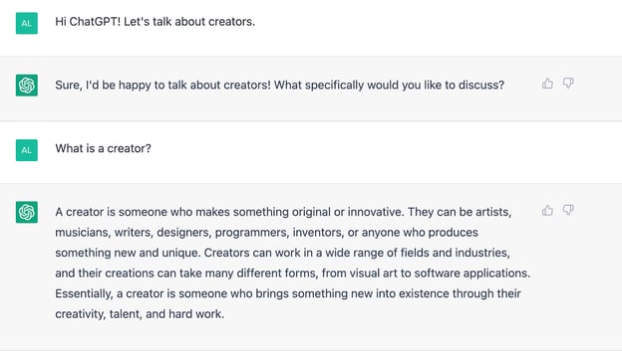Click the AL avatar next to "What is a creator?"

[27, 150]
